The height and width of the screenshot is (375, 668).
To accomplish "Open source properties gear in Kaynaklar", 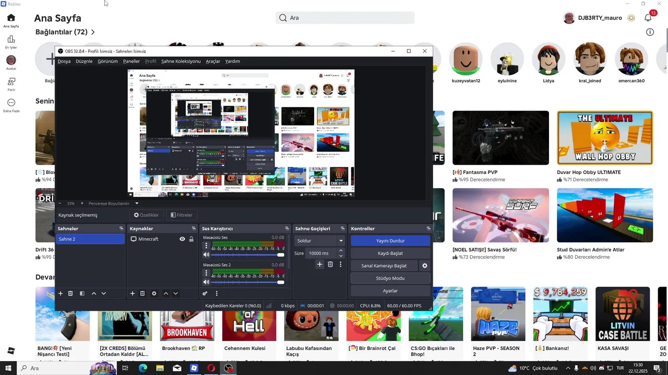I will click(x=154, y=293).
